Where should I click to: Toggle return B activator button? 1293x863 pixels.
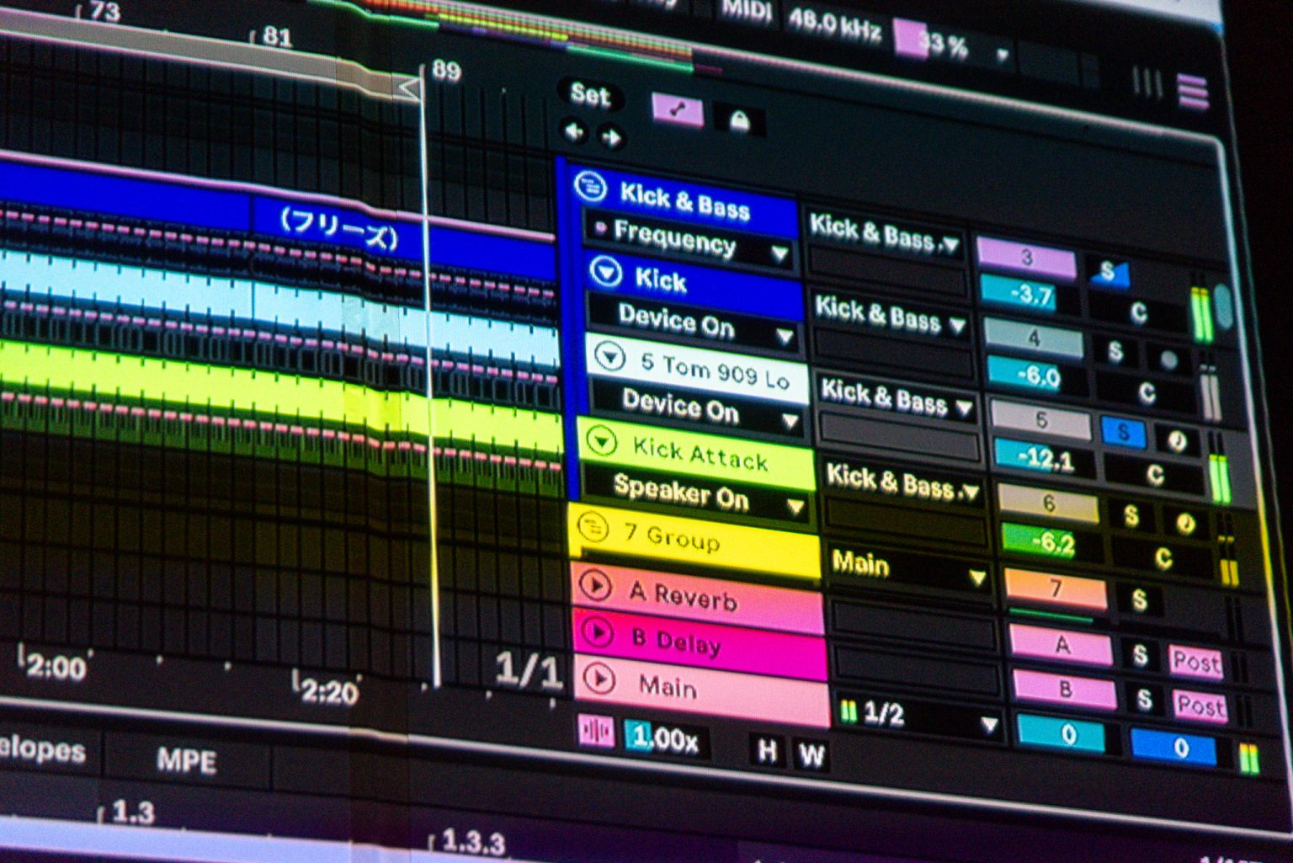[x=1065, y=690]
